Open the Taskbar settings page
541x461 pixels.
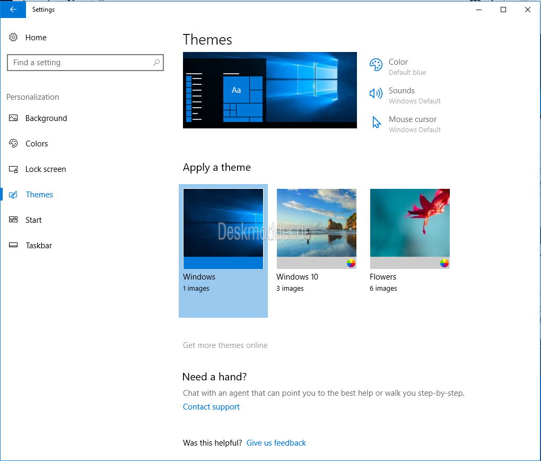coord(39,246)
